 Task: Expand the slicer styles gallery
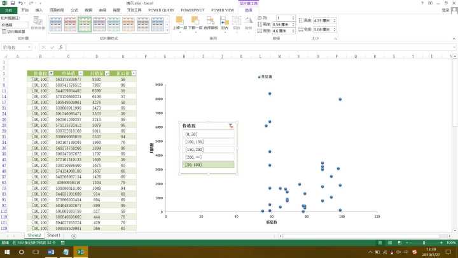coord(167,31)
